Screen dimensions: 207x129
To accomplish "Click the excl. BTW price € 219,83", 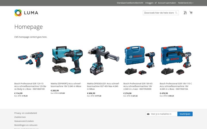I will 62,93.
